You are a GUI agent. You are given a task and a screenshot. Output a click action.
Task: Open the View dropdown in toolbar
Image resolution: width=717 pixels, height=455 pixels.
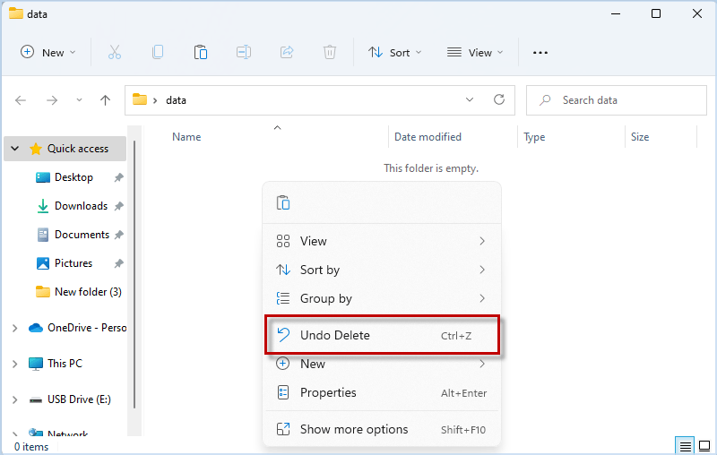pyautogui.click(x=475, y=53)
